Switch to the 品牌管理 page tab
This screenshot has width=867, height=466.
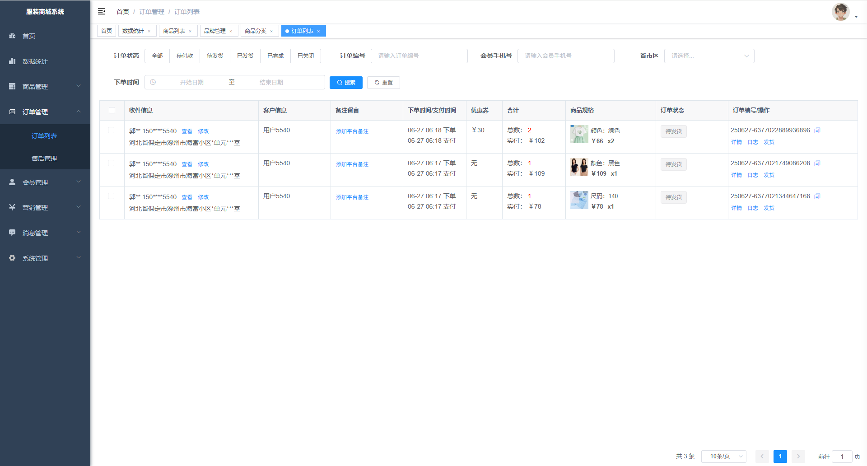pos(215,31)
